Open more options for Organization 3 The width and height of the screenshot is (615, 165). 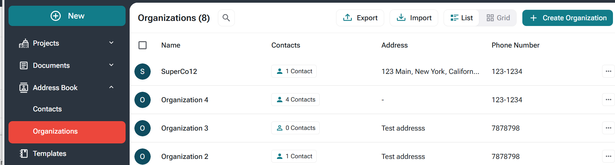tap(608, 128)
